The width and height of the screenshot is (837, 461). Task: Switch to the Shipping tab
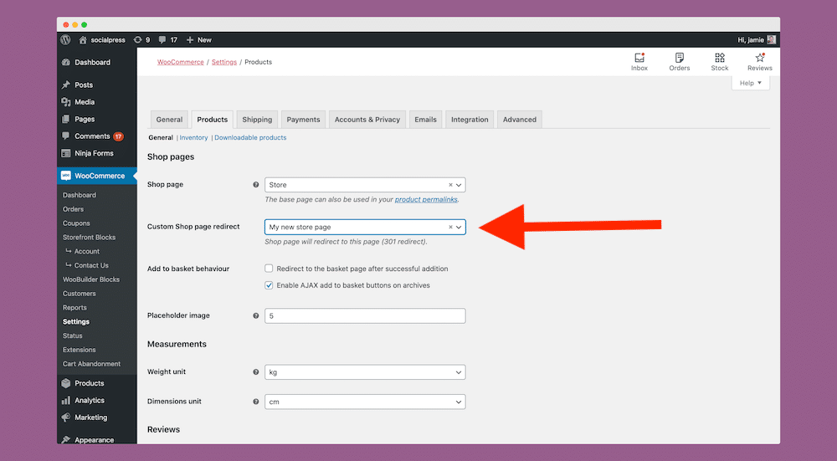tap(257, 120)
